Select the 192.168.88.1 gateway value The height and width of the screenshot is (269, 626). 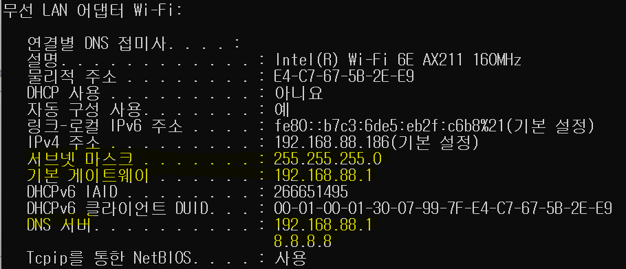pos(323,176)
